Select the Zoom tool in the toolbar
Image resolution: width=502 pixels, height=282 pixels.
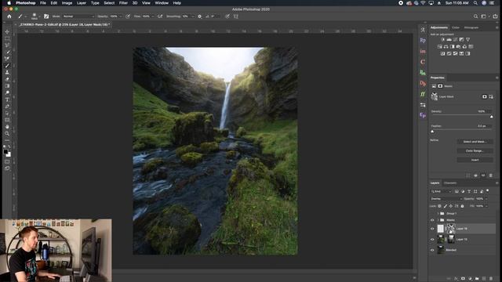click(7, 134)
